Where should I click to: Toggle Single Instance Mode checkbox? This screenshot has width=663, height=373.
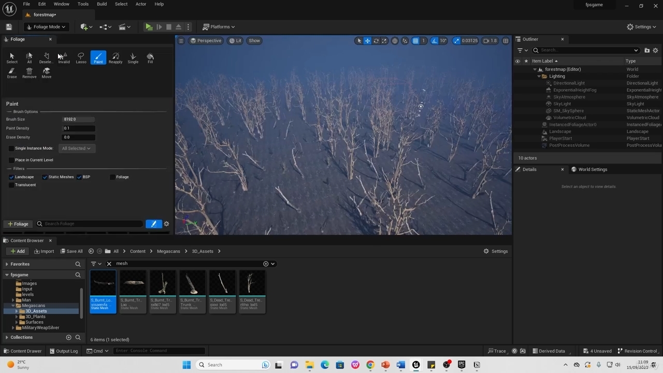11,149
